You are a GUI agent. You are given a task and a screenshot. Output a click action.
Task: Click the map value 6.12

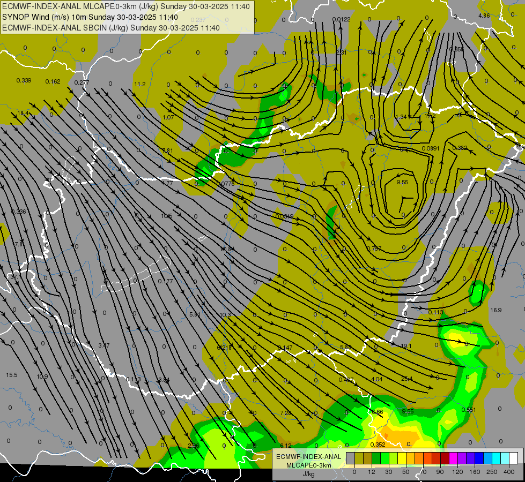(x=286, y=446)
